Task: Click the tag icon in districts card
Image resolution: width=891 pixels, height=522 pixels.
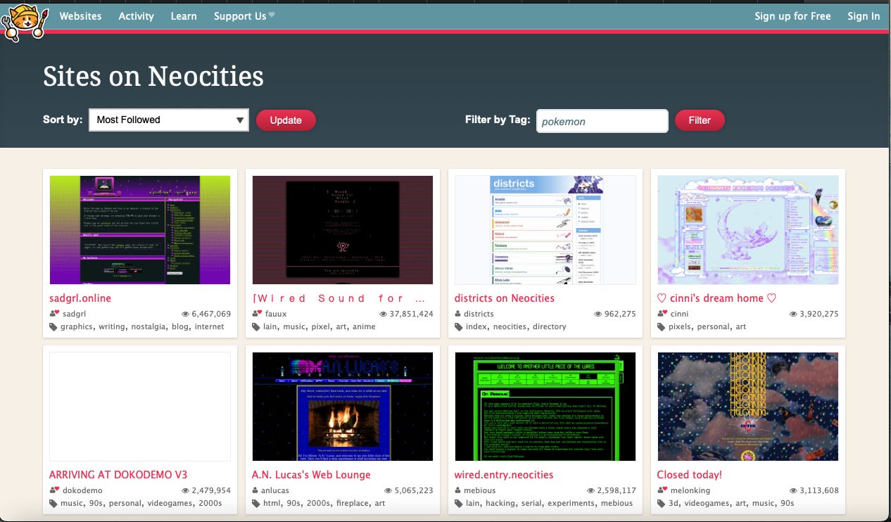Action: click(x=459, y=326)
